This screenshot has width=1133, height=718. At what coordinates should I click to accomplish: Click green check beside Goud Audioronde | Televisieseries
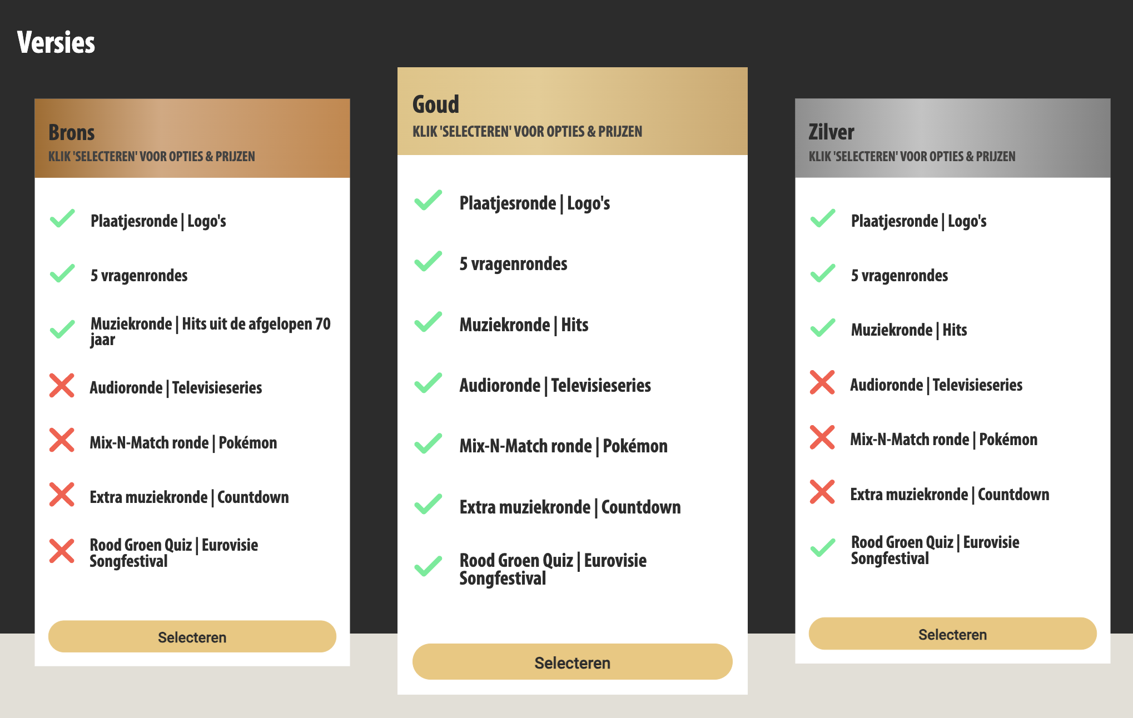pos(428,383)
